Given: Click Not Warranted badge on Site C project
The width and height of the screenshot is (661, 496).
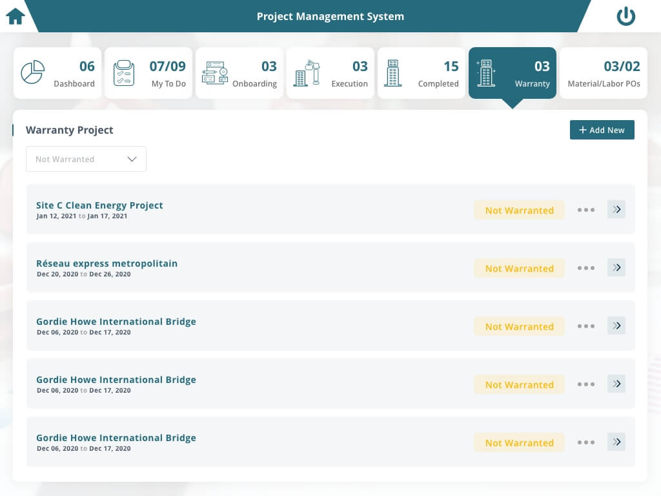Looking at the screenshot, I should 520,210.
